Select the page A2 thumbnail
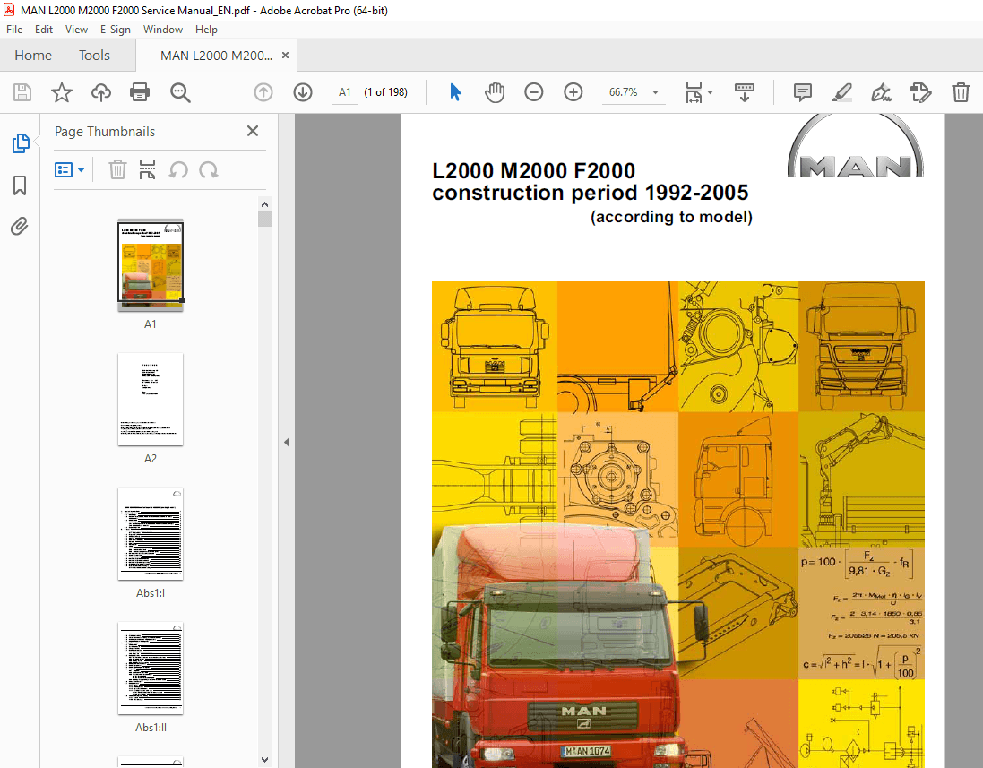 coord(150,400)
